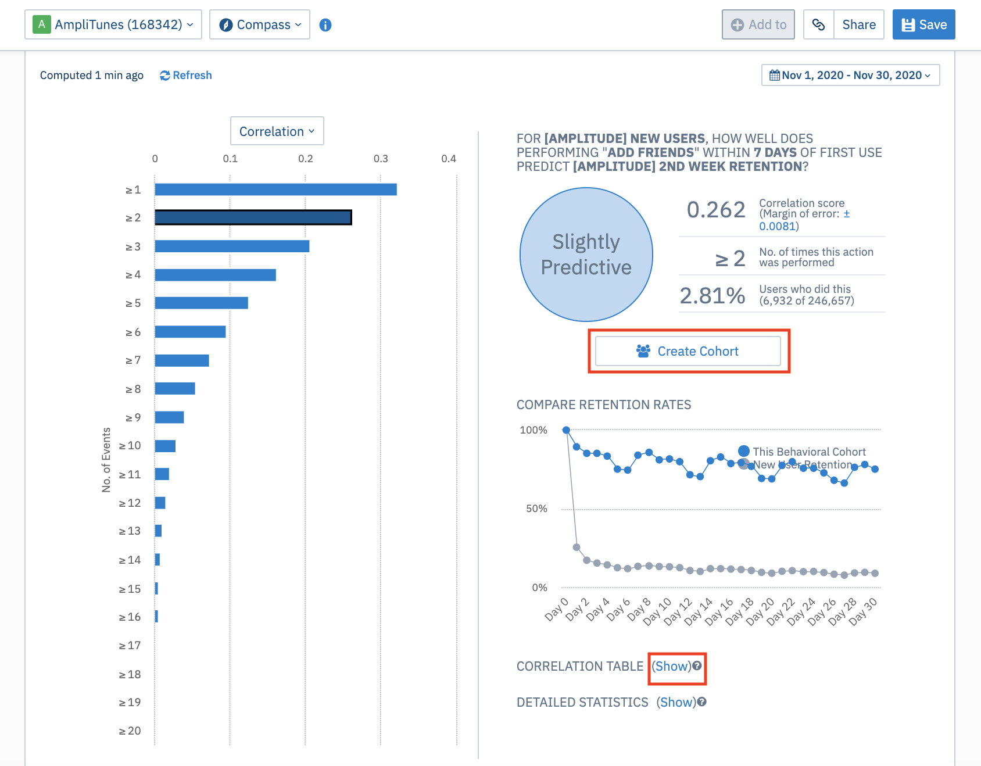Click the 2.81% users value
This screenshot has width=981, height=766.
coord(713,295)
